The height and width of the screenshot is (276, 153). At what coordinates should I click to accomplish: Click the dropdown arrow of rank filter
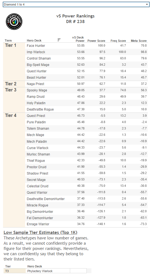click(147, 4)
